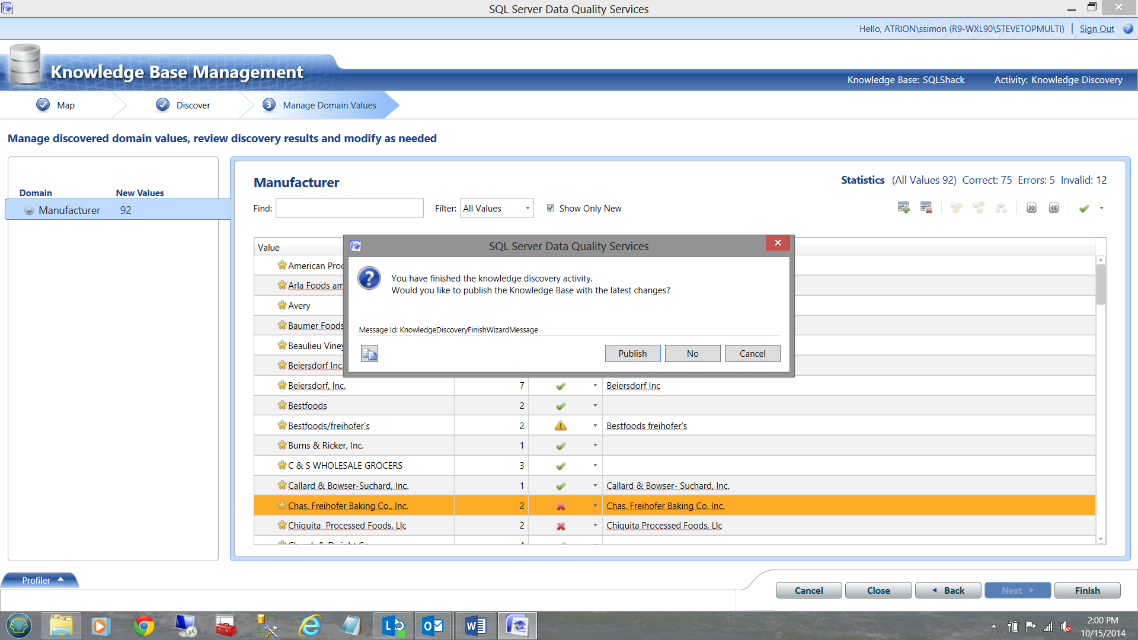The image size is (1138, 640).
Task: Click the set synonyms link icon
Action: click(956, 208)
